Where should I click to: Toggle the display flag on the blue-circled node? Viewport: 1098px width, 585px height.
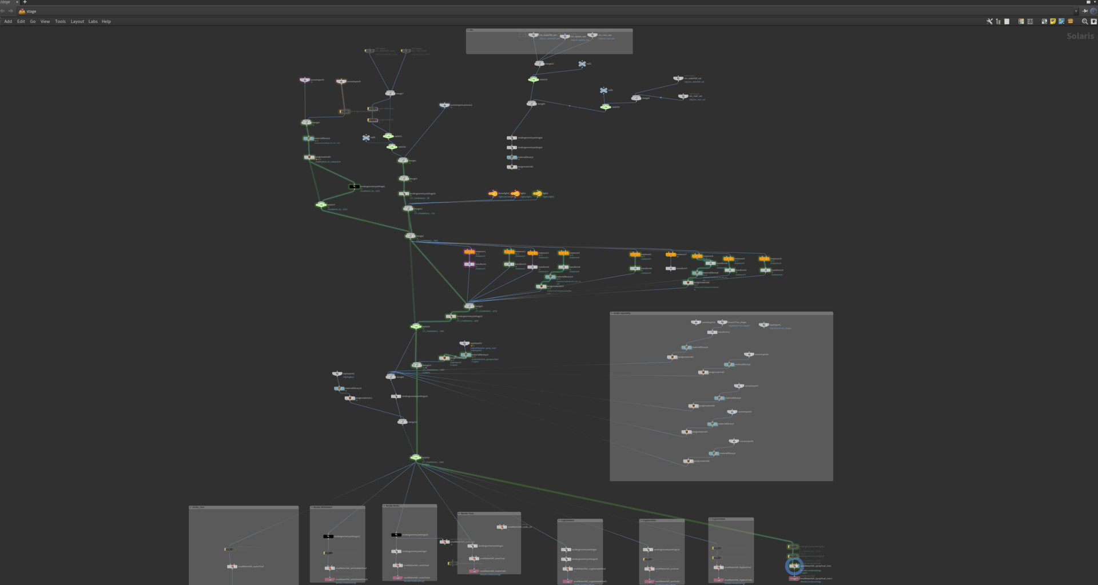pyautogui.click(x=799, y=566)
